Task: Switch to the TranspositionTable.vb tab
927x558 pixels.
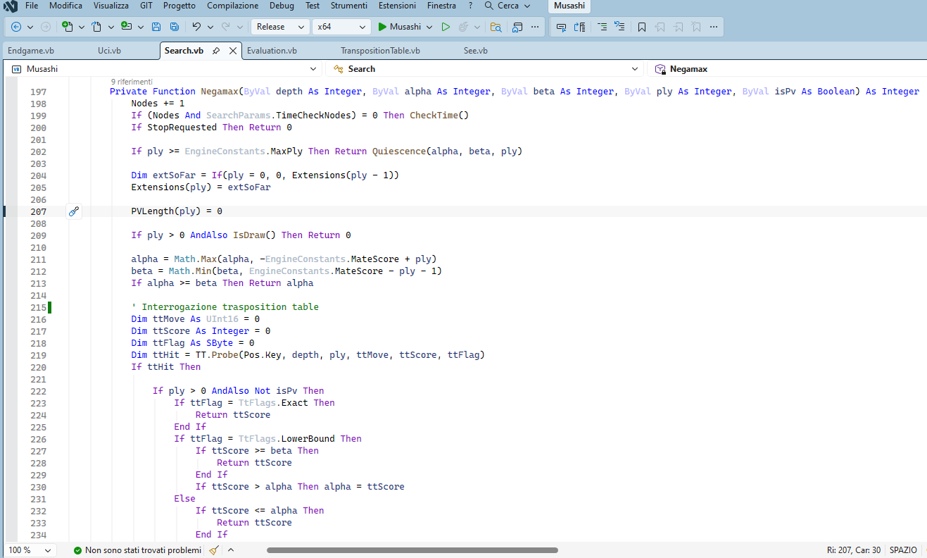Action: point(380,51)
